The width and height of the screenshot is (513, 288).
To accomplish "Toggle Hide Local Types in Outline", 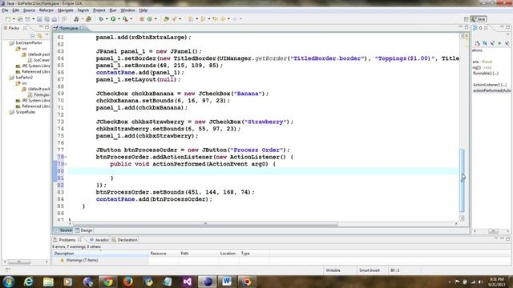I will point(507,43).
